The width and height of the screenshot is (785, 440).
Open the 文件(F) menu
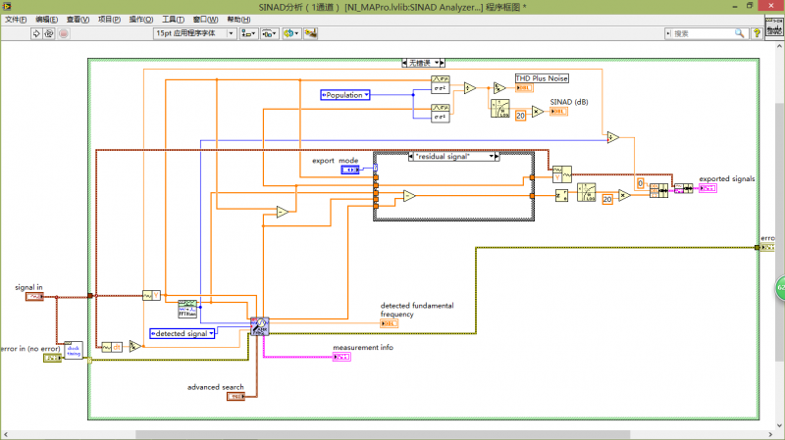pos(17,19)
